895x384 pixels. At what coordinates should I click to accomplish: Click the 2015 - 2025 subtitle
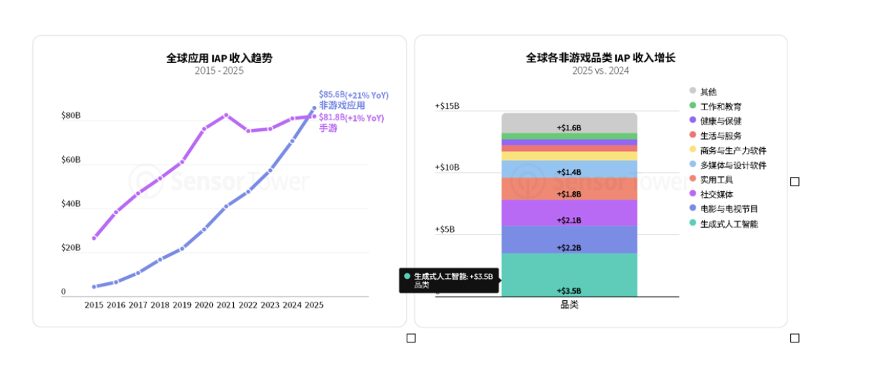pyautogui.click(x=219, y=70)
